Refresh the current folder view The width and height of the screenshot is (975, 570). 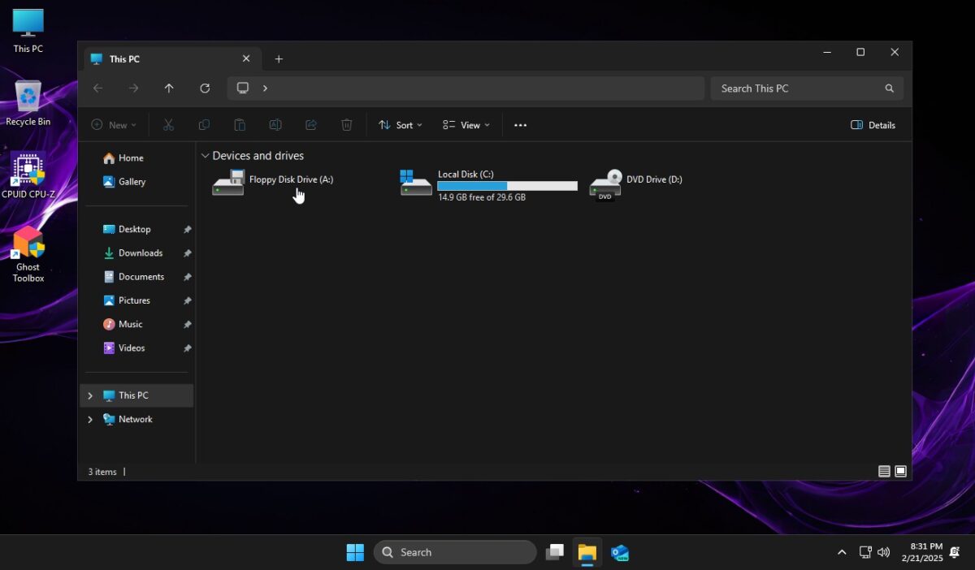205,88
